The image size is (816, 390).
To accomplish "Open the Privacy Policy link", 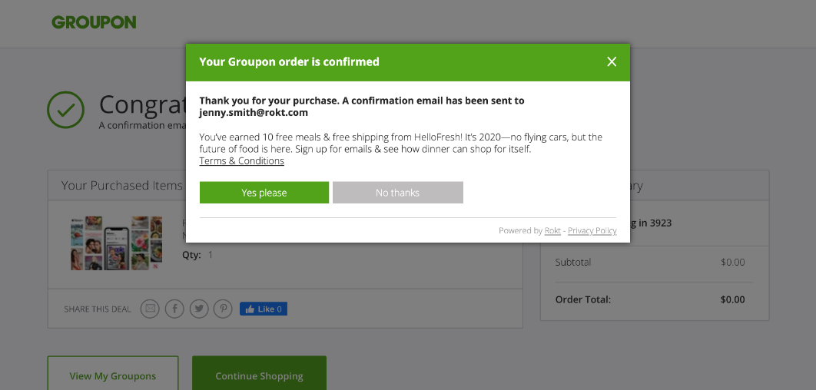I will click(x=592, y=230).
